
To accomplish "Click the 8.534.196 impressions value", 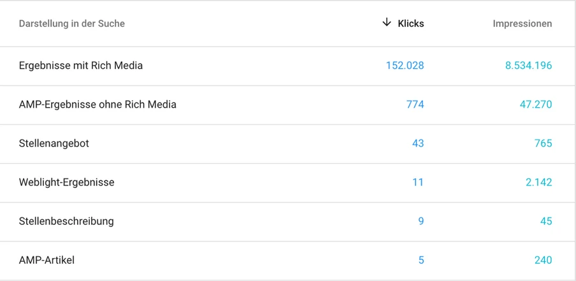I will 528,66.
